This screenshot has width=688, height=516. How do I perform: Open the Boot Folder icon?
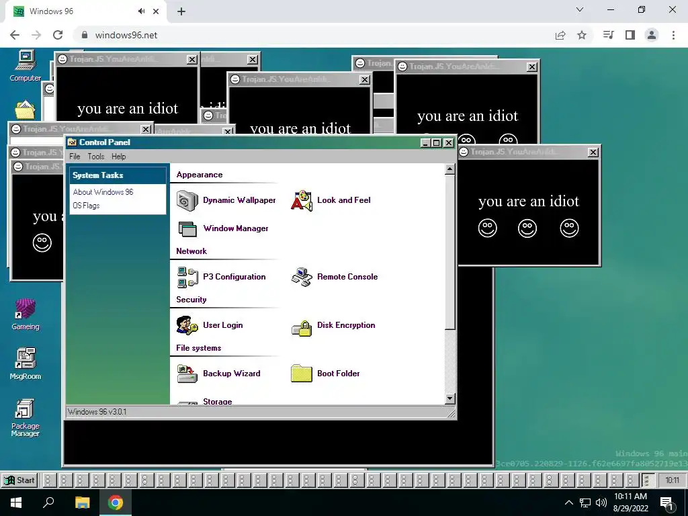[x=302, y=374]
